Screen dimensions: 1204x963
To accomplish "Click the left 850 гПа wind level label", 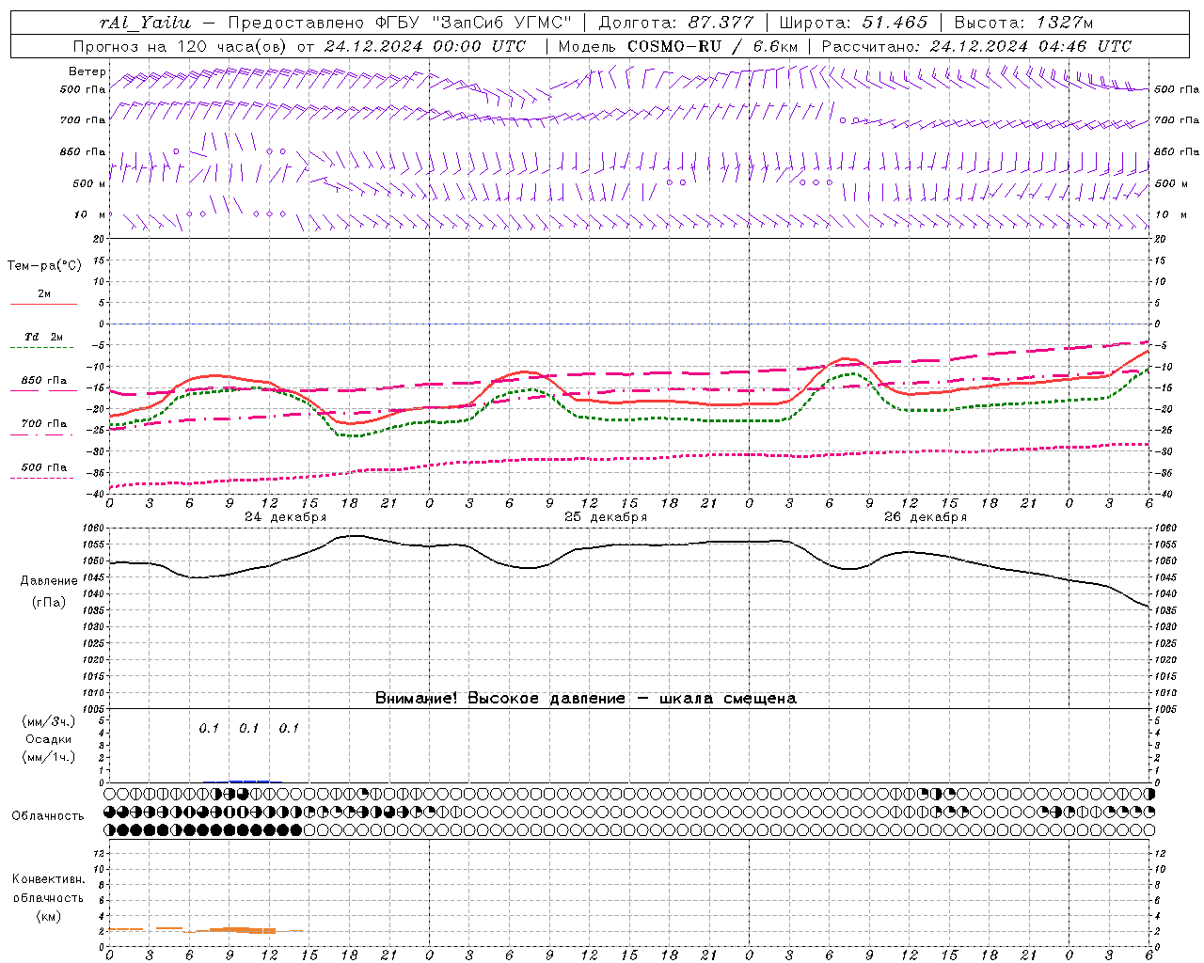I will (83, 151).
